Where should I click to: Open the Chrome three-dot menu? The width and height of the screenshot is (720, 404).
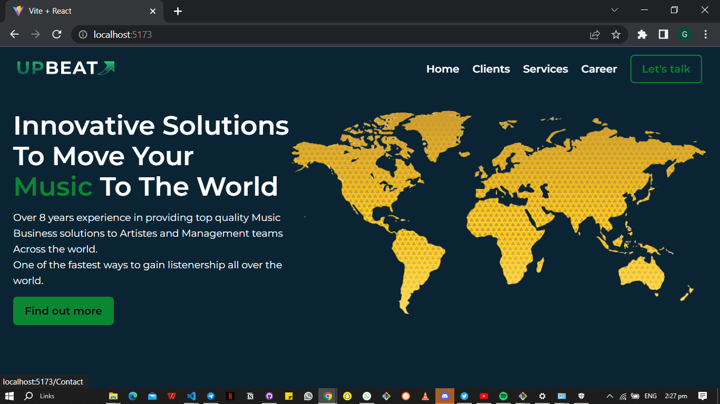[x=706, y=34]
